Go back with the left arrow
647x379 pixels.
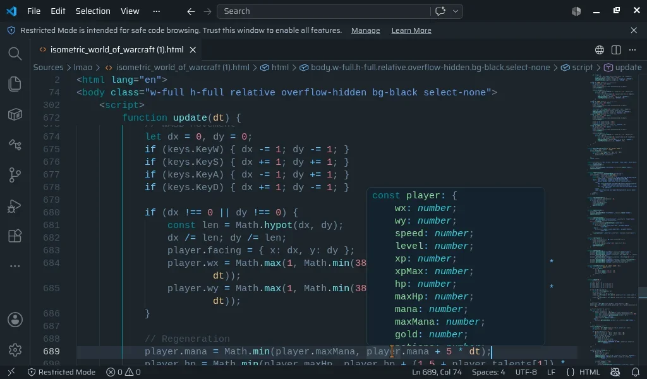191,11
